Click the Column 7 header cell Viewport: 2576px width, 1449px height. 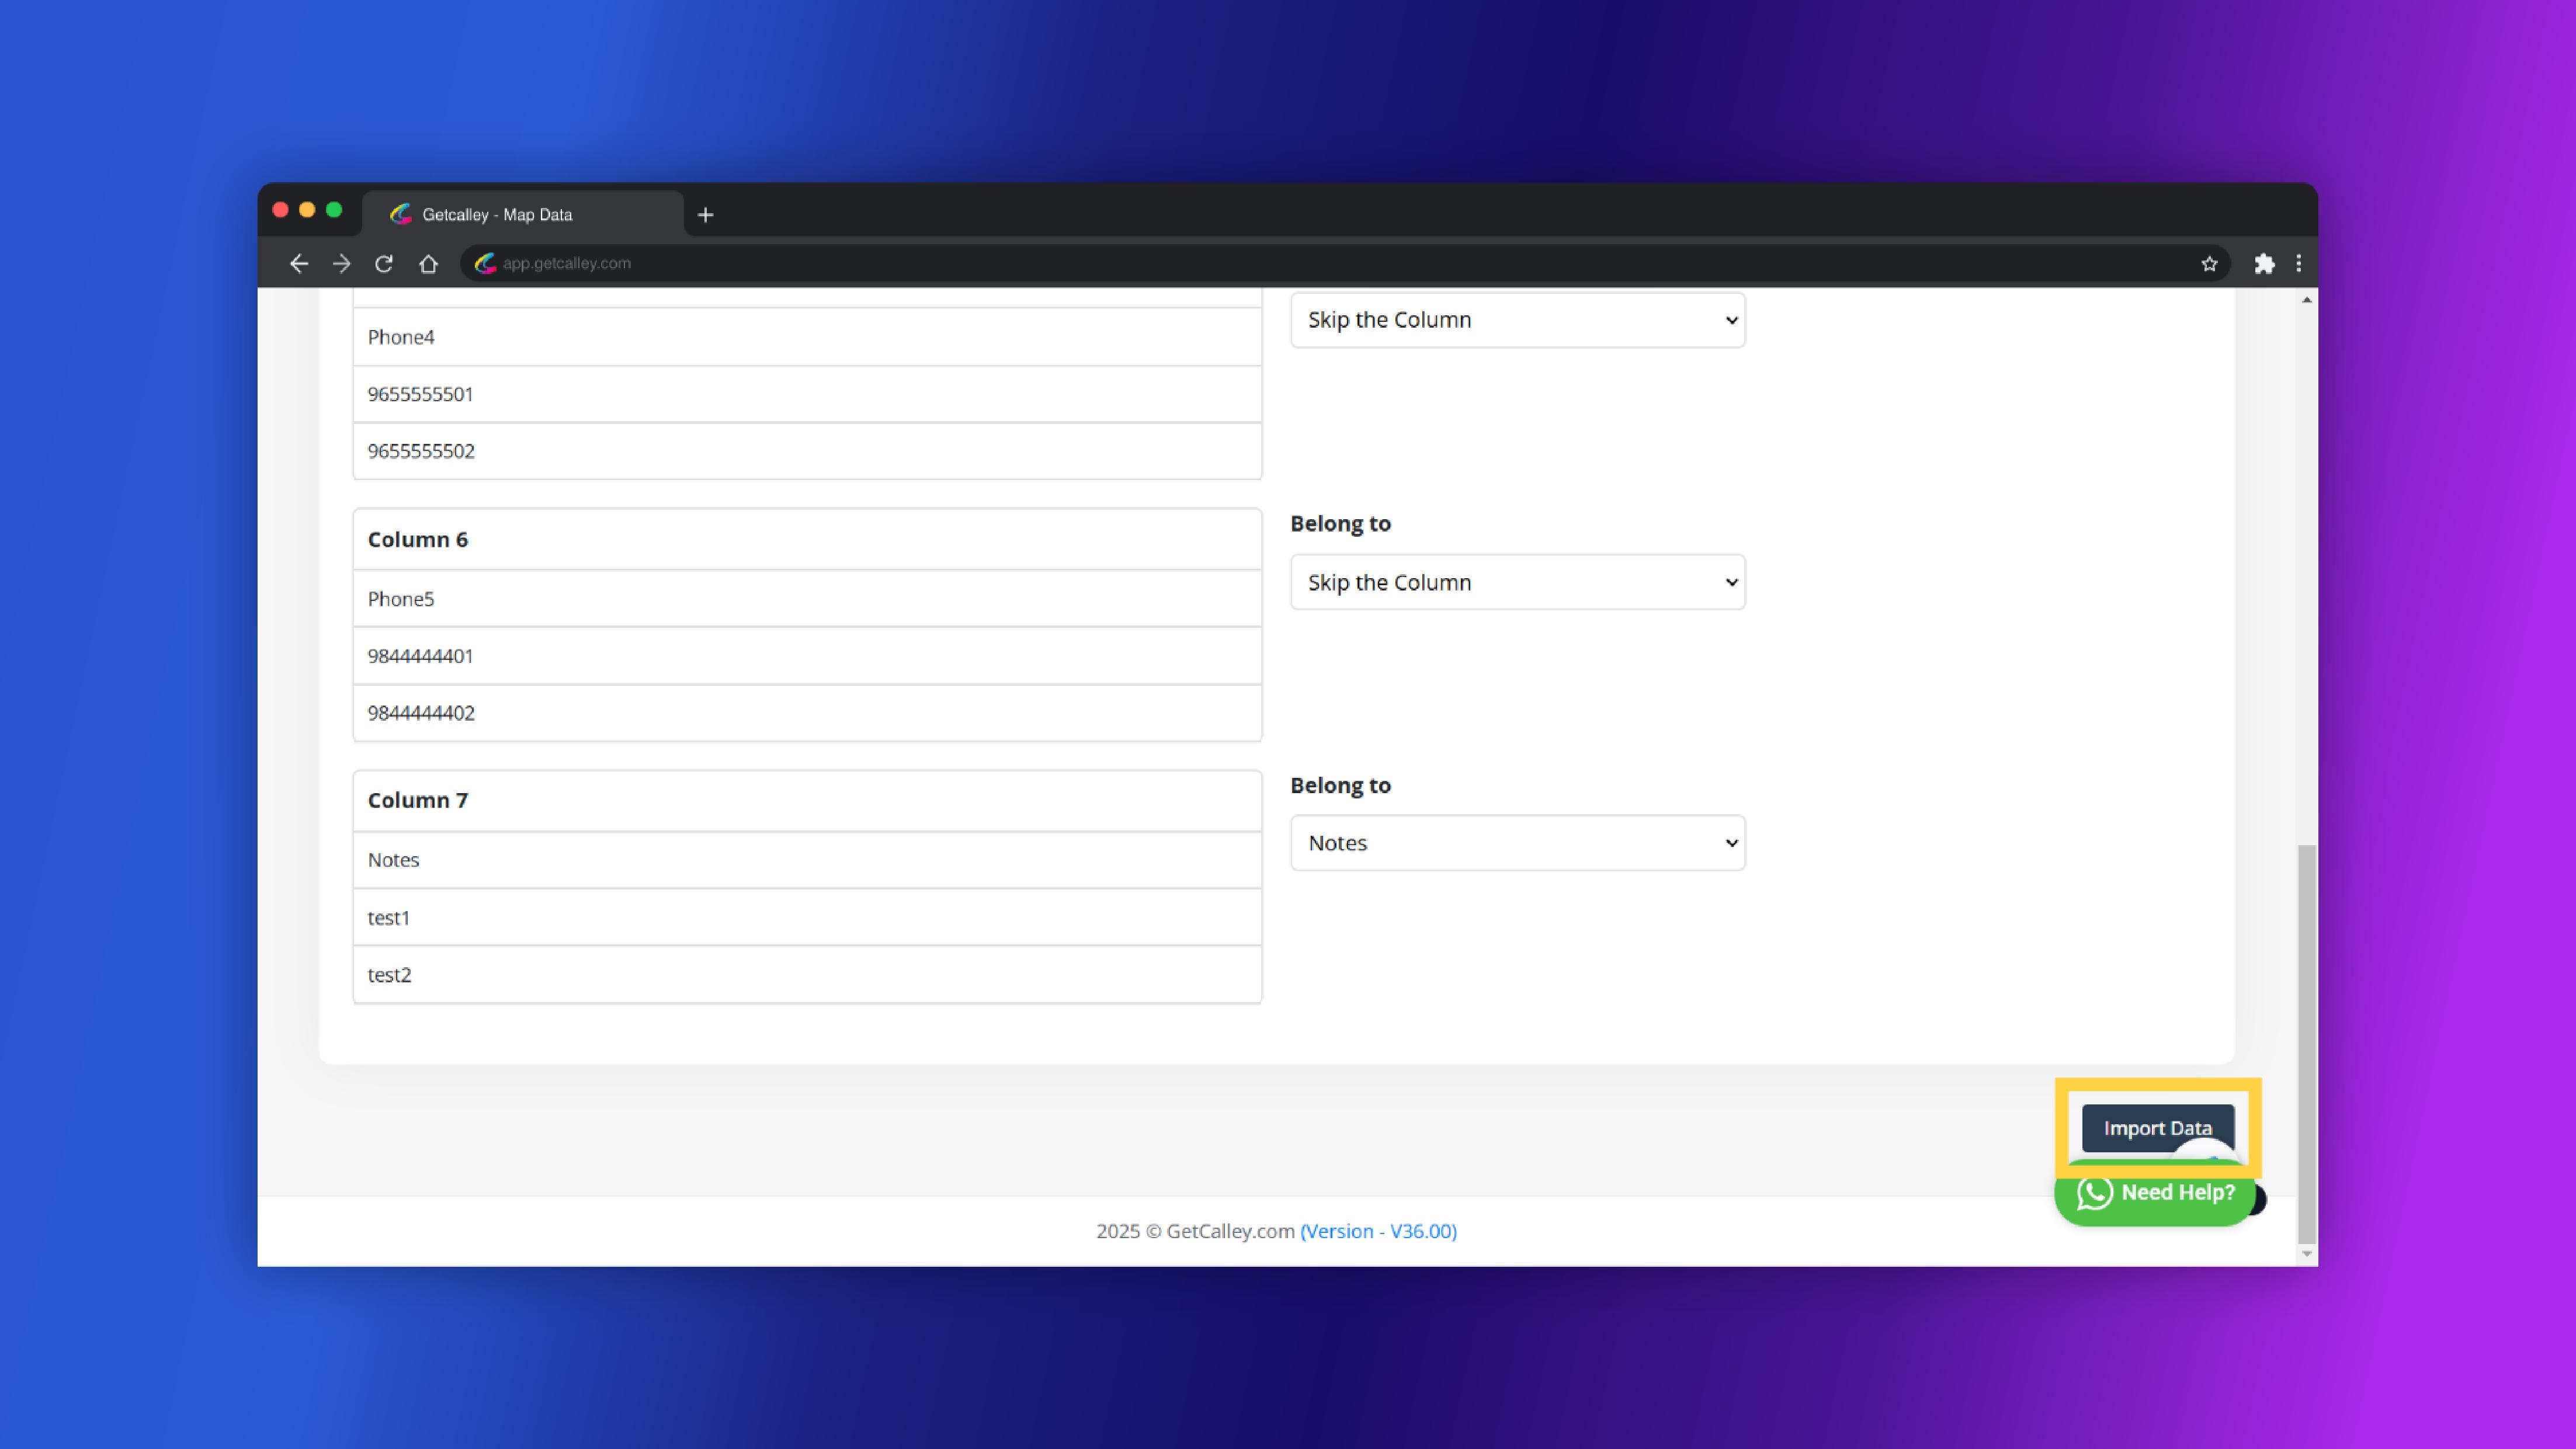(807, 801)
